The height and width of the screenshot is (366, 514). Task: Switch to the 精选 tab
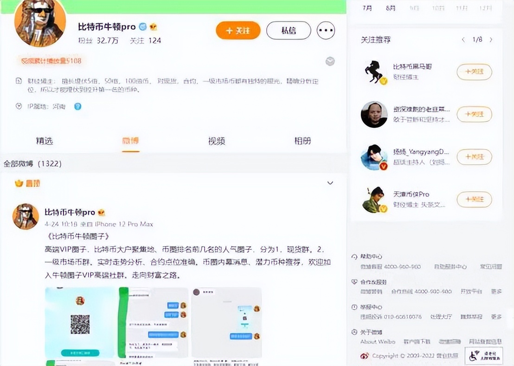[44, 141]
